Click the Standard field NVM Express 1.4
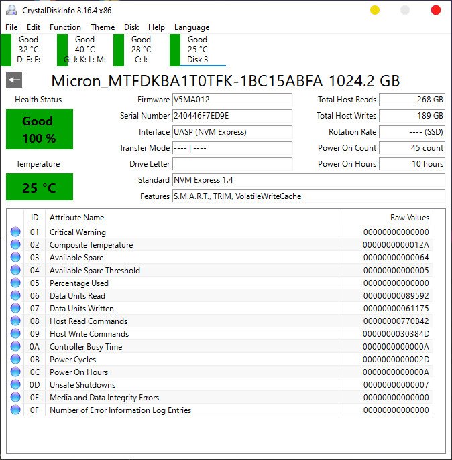Screen dimensions: 452x460 pyautogui.click(x=309, y=180)
